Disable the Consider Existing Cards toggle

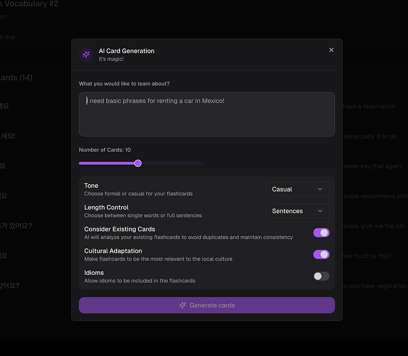point(321,233)
